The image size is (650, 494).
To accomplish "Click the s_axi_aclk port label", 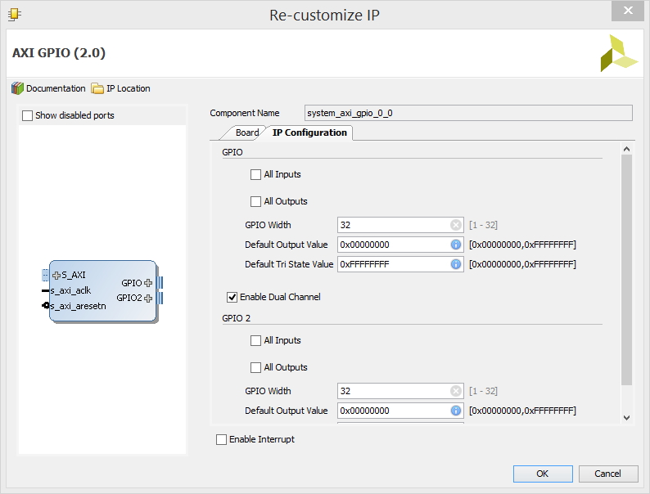I will (70, 290).
